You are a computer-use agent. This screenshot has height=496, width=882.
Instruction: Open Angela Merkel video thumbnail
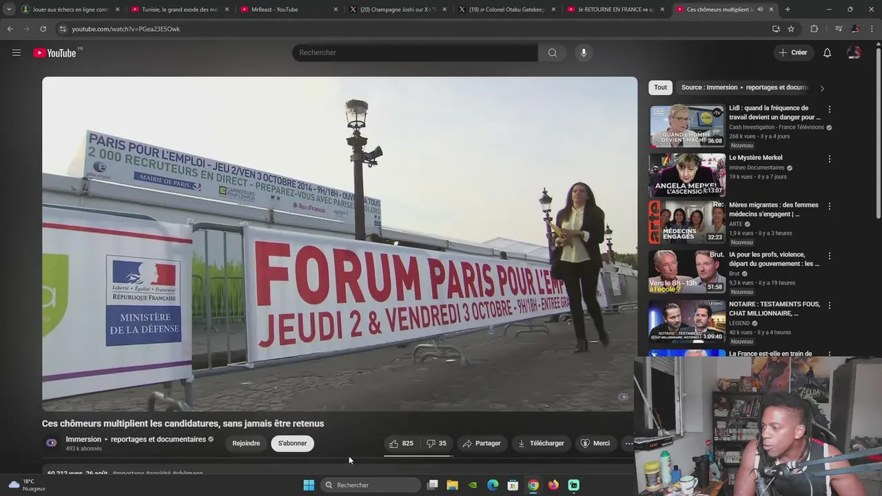(687, 175)
